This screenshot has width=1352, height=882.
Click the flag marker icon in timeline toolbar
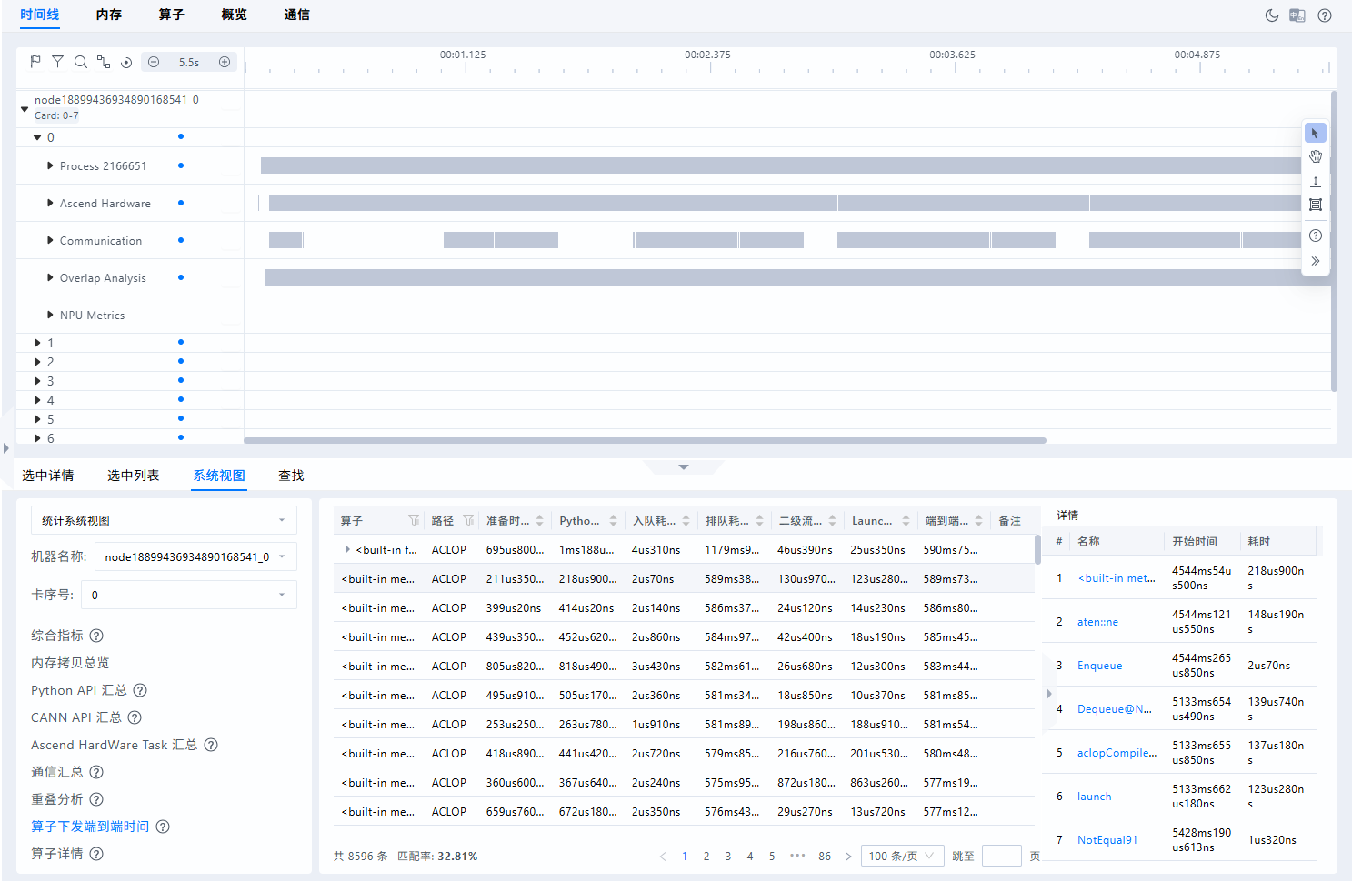[35, 62]
